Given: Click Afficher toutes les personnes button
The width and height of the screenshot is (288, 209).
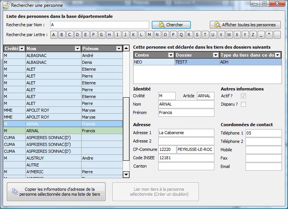Looking at the screenshot, I should pyautogui.click(x=245, y=25).
